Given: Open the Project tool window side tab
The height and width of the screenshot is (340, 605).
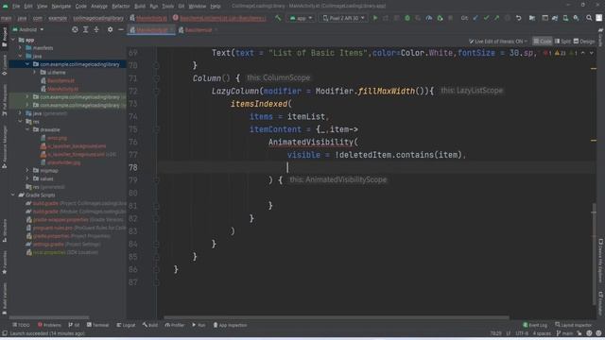Looking at the screenshot, I should pyautogui.click(x=4, y=37).
